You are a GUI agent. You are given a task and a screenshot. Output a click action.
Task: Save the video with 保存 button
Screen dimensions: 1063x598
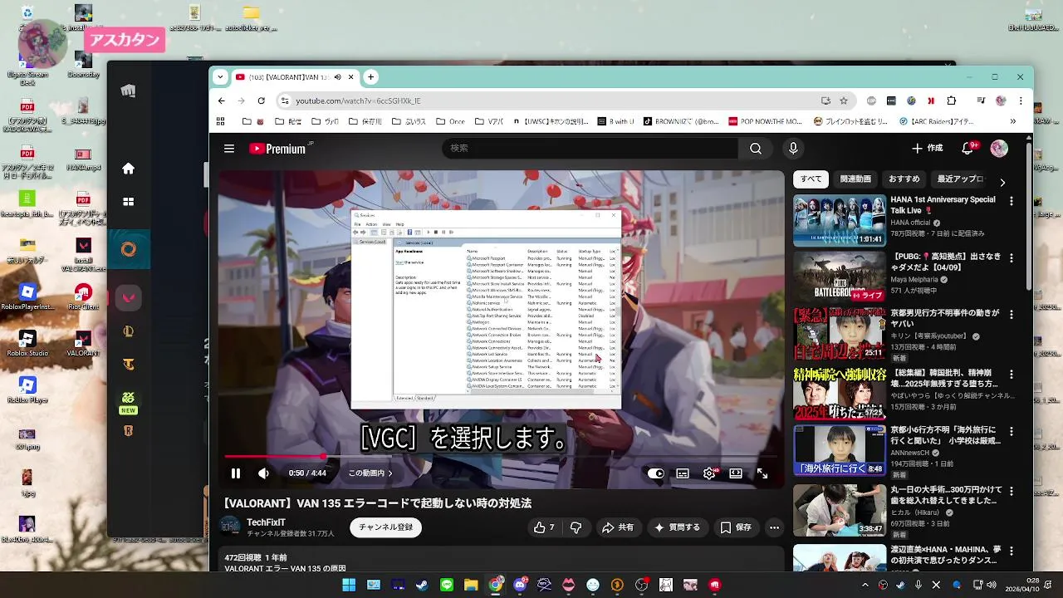coord(736,527)
